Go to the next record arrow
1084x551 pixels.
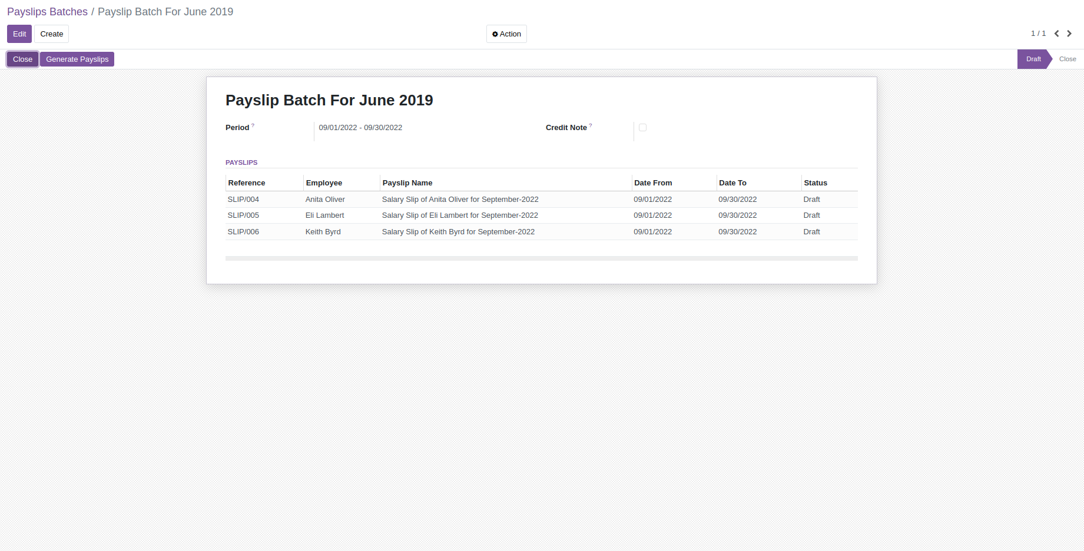[1069, 34]
